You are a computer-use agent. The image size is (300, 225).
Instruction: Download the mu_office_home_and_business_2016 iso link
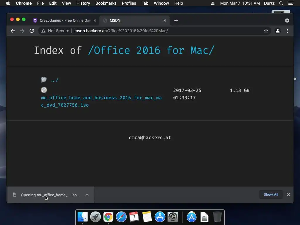[101, 101]
